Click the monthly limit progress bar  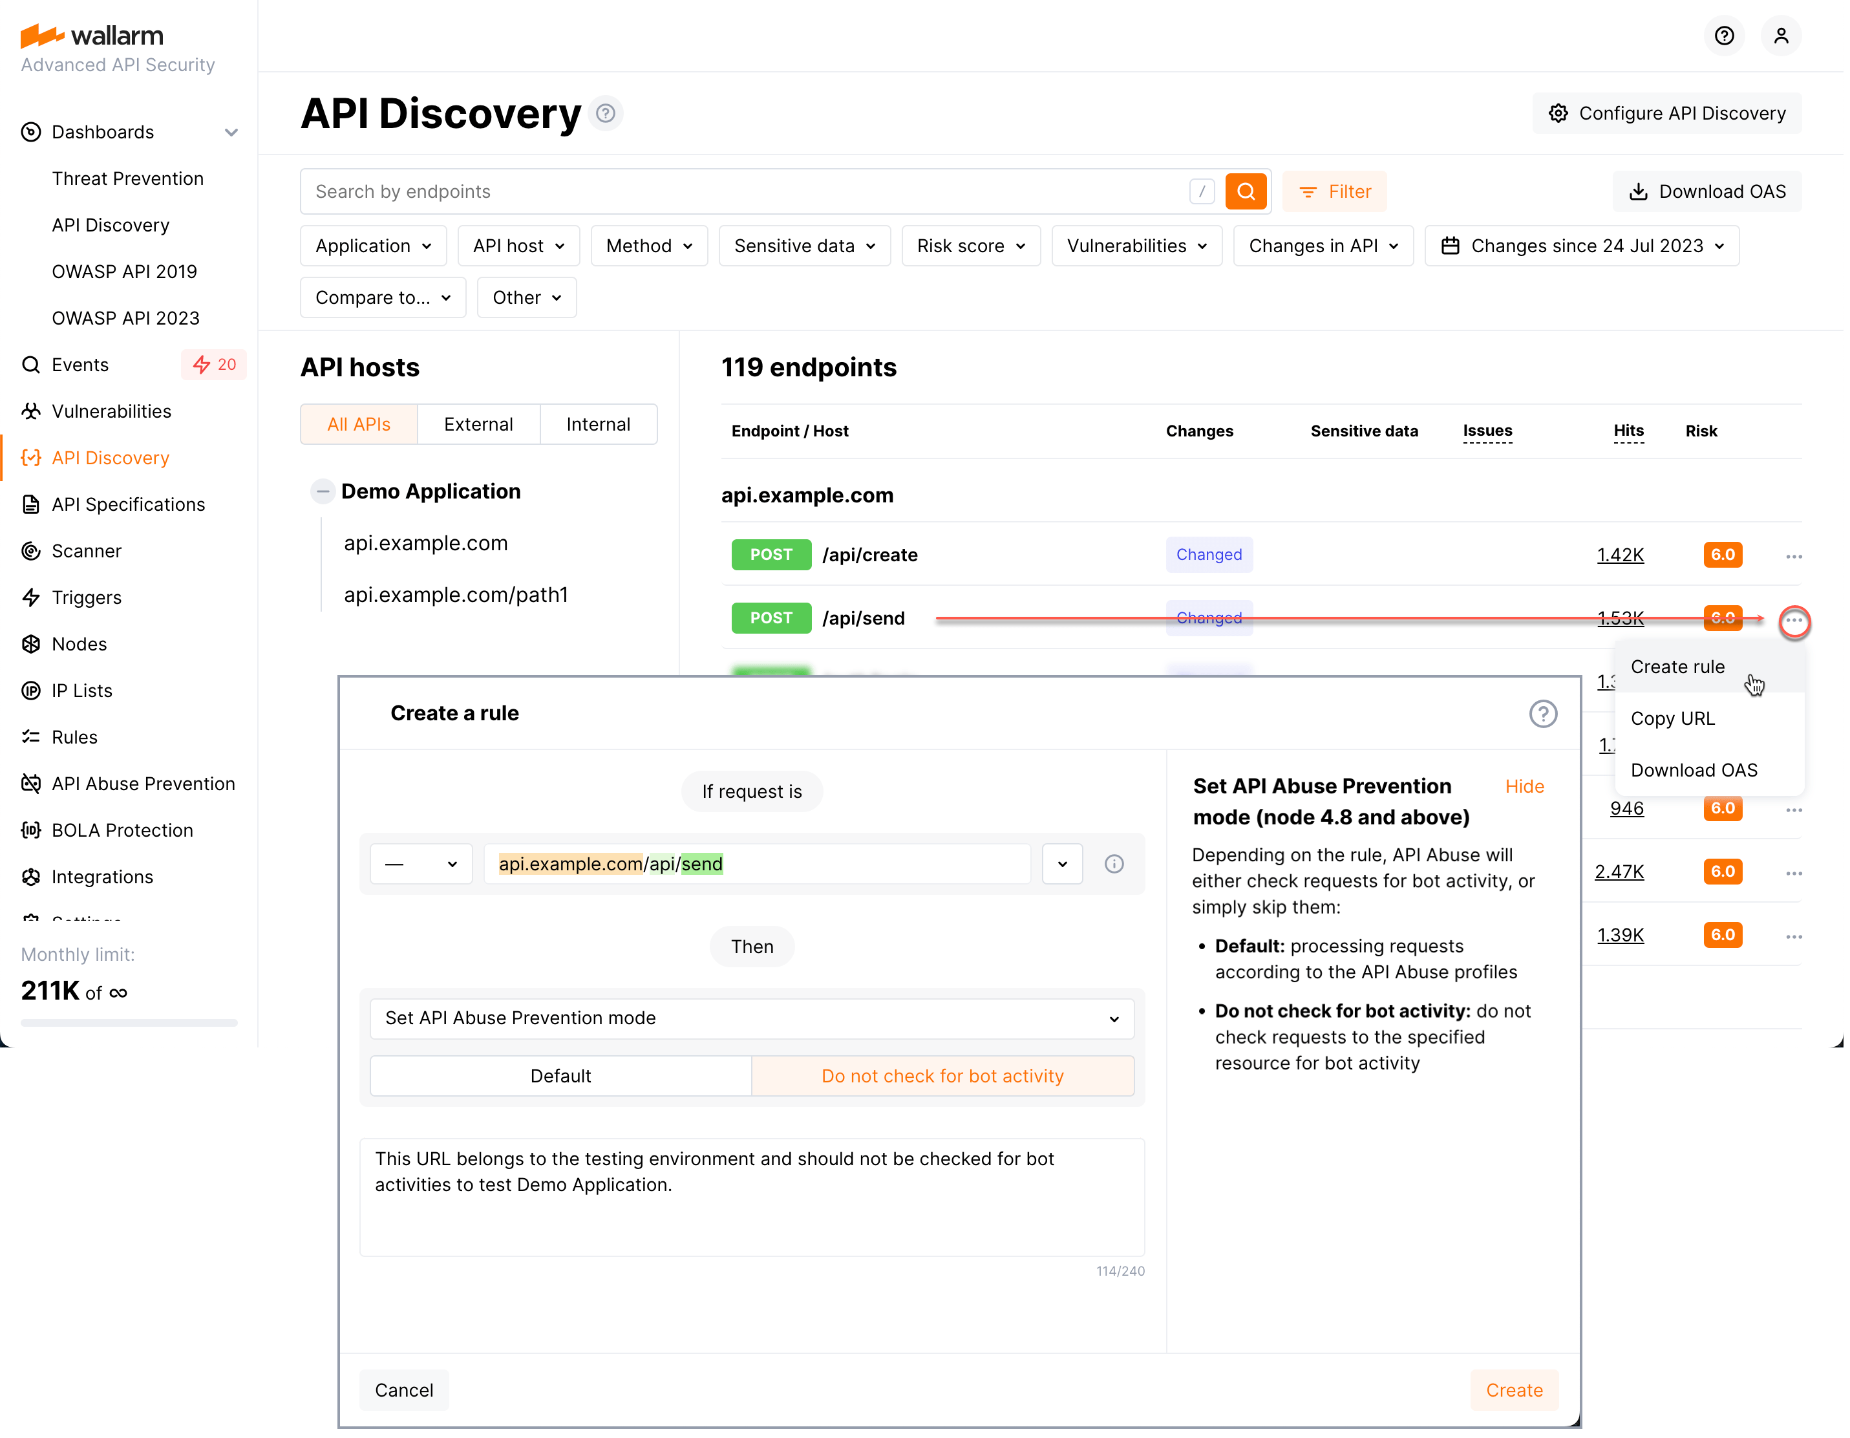(128, 1023)
